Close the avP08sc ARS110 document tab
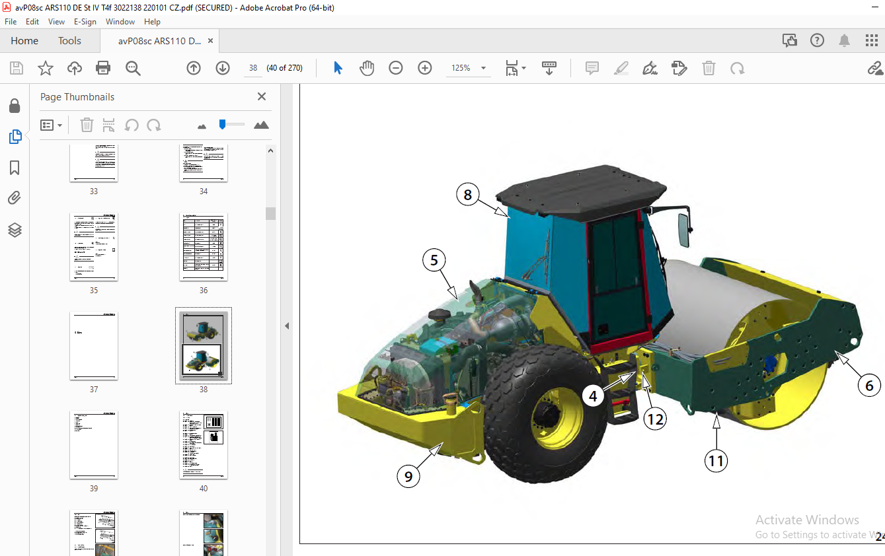 [211, 41]
